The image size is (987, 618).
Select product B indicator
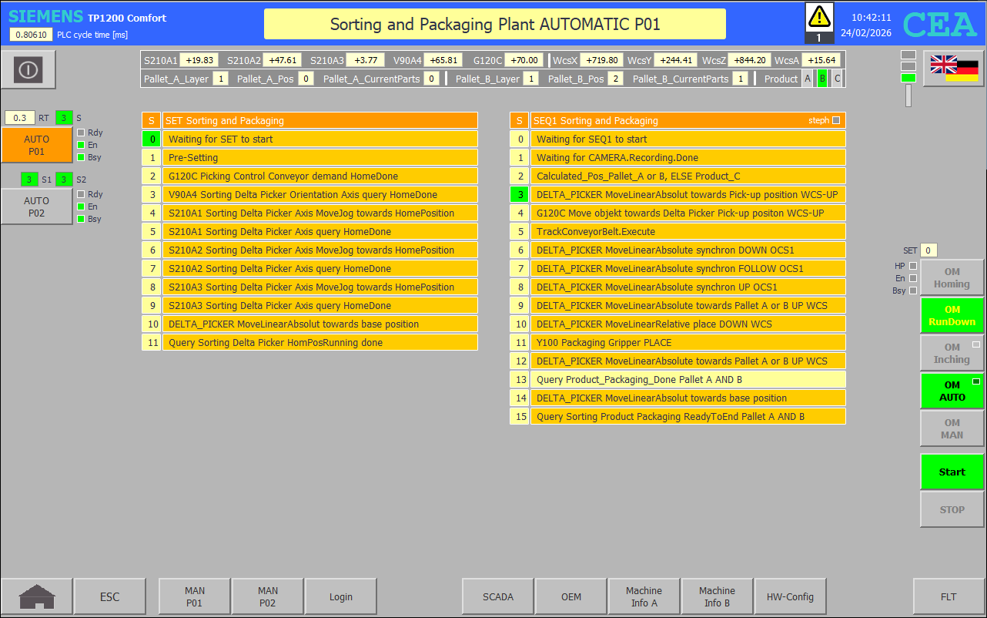pyautogui.click(x=821, y=79)
